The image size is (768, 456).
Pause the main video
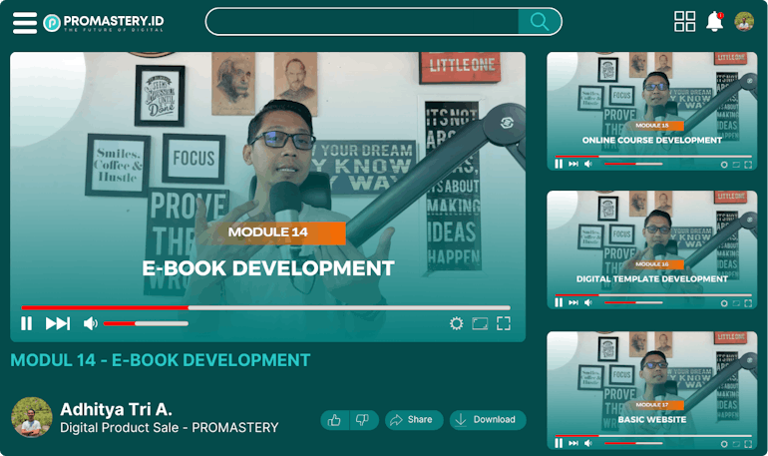(x=27, y=323)
